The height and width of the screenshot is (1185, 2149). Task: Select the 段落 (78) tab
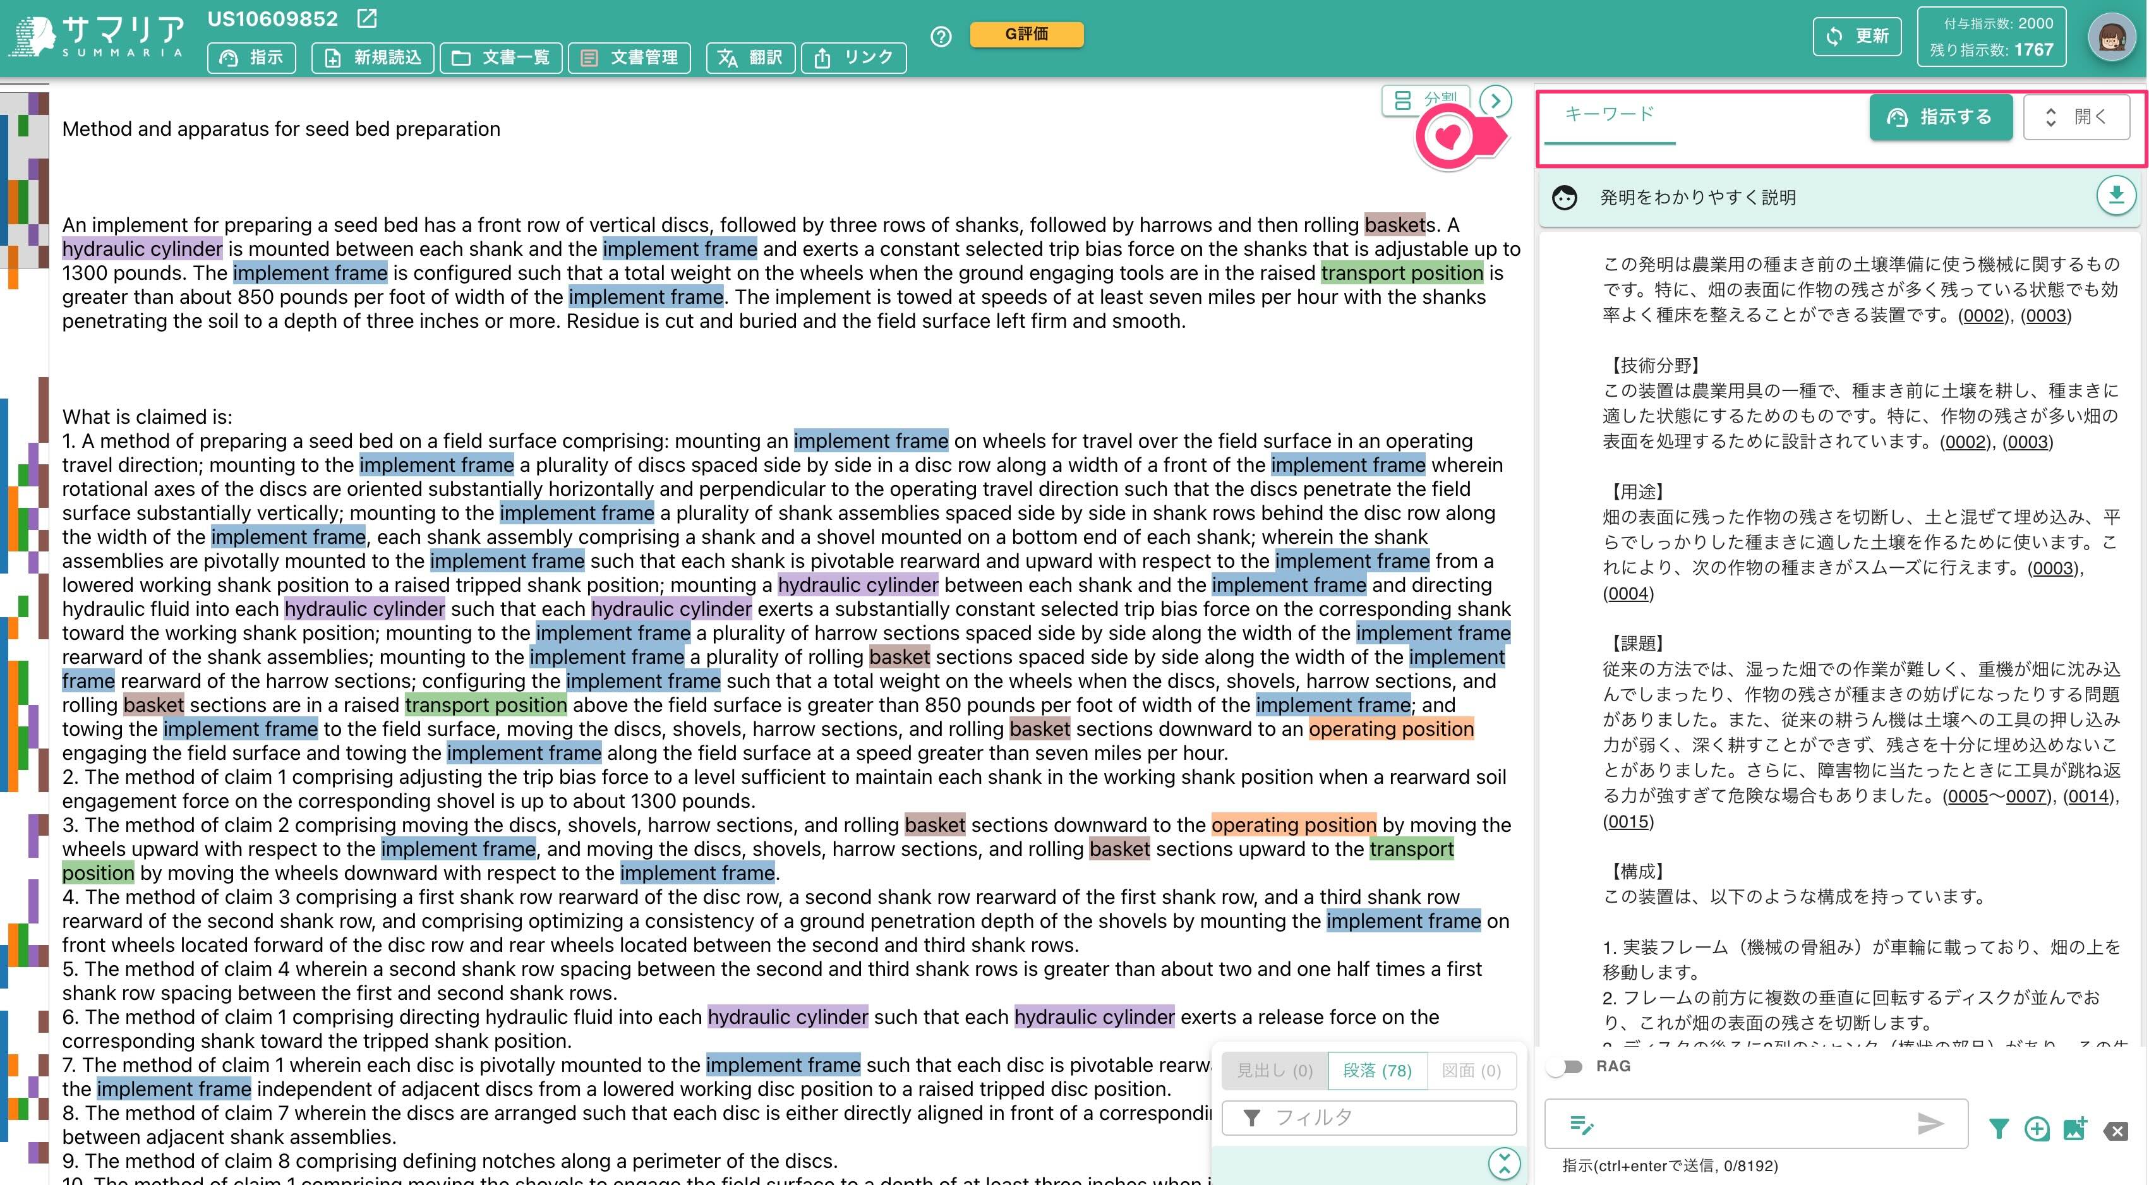1377,1070
